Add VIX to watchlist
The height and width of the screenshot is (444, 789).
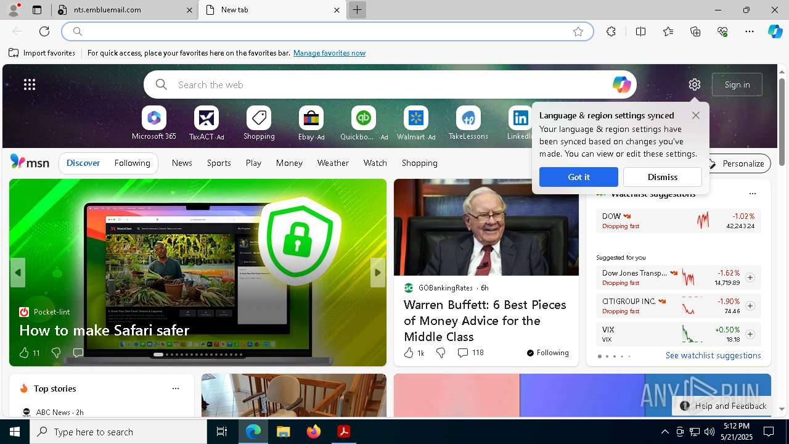click(750, 334)
